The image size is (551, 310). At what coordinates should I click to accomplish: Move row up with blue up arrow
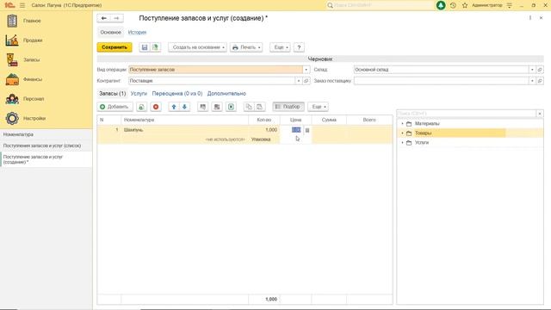point(174,107)
